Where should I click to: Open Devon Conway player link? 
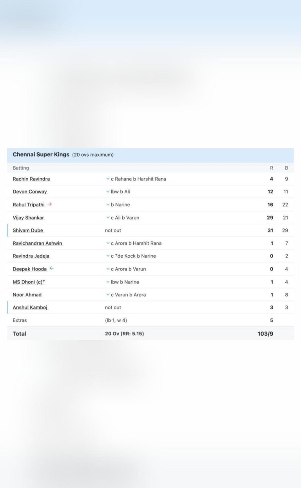[30, 192]
